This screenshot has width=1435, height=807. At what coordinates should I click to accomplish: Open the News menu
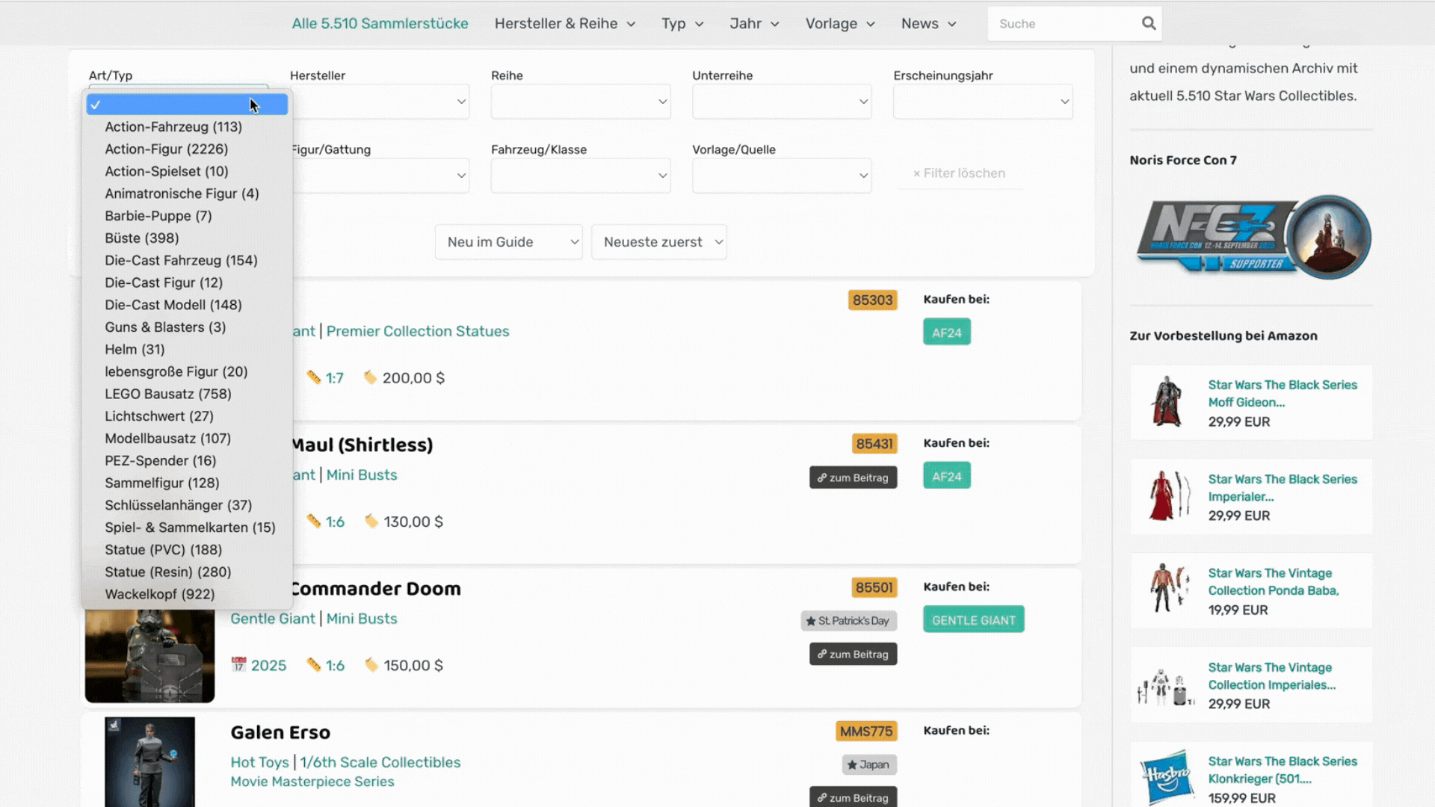[928, 24]
